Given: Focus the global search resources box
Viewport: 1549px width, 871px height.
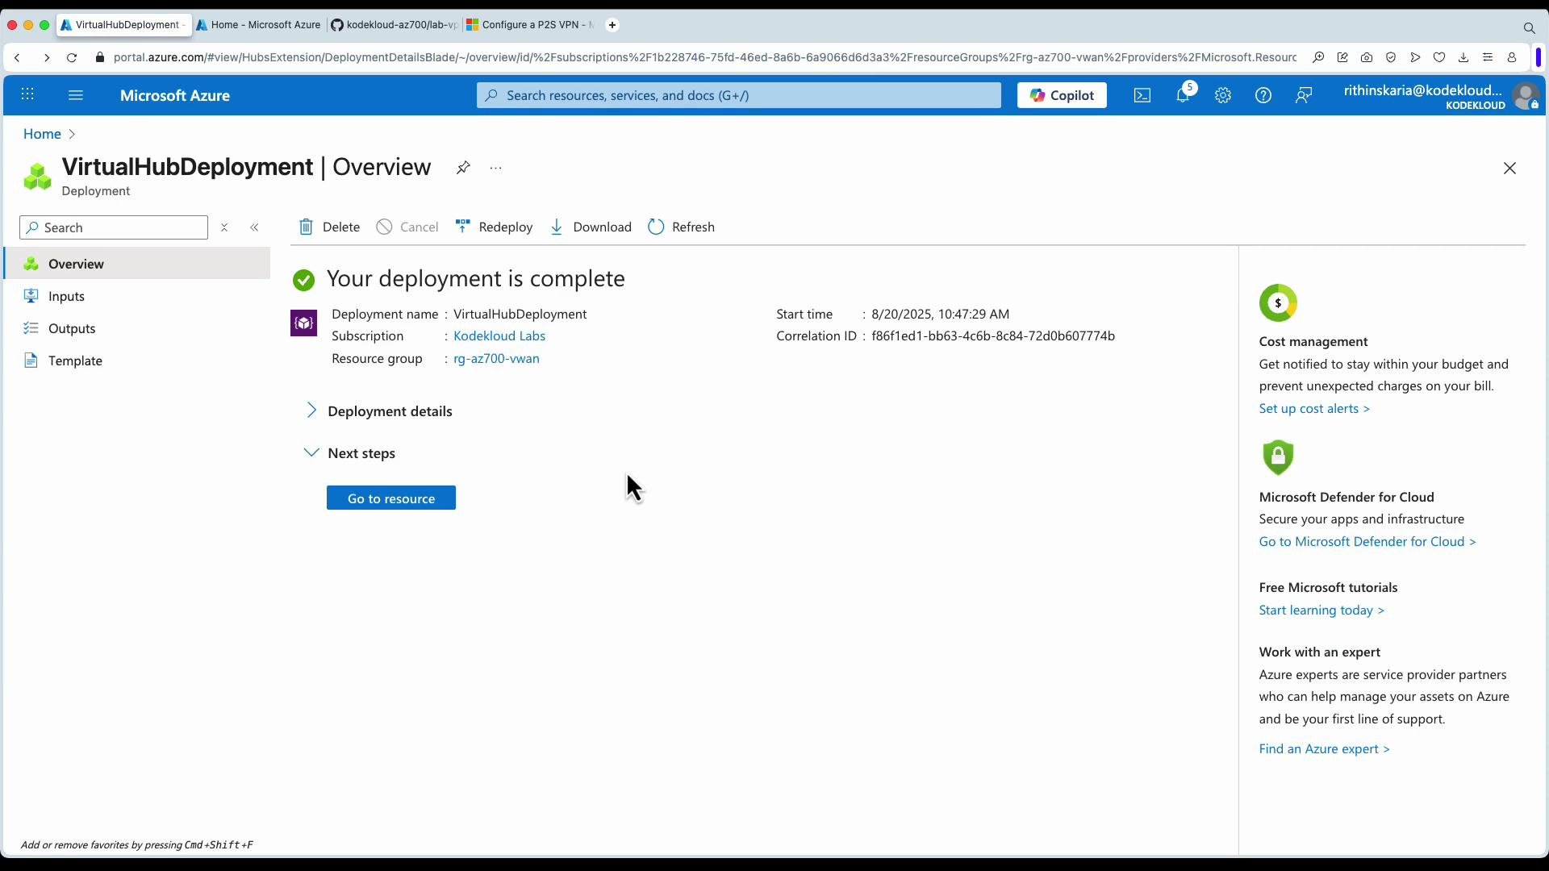Looking at the screenshot, I should 738,95.
